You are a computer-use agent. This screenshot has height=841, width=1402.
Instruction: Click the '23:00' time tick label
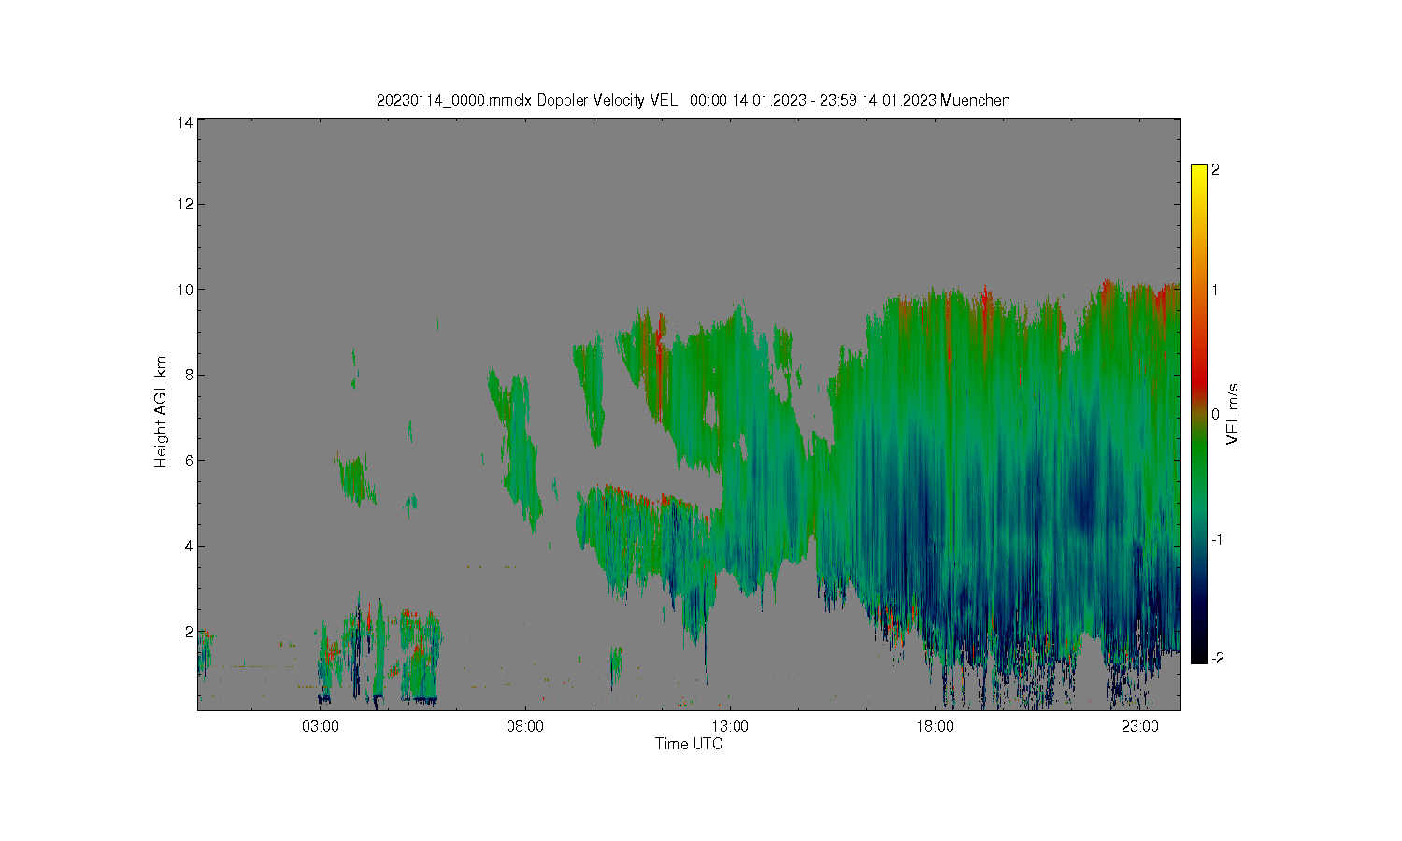1139,726
